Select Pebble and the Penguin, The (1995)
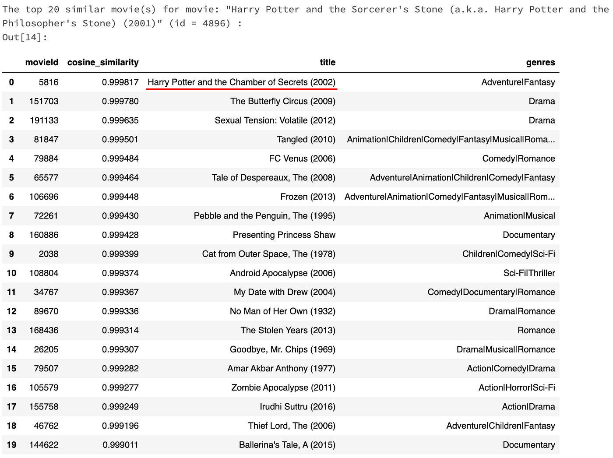The width and height of the screenshot is (613, 458). click(264, 216)
